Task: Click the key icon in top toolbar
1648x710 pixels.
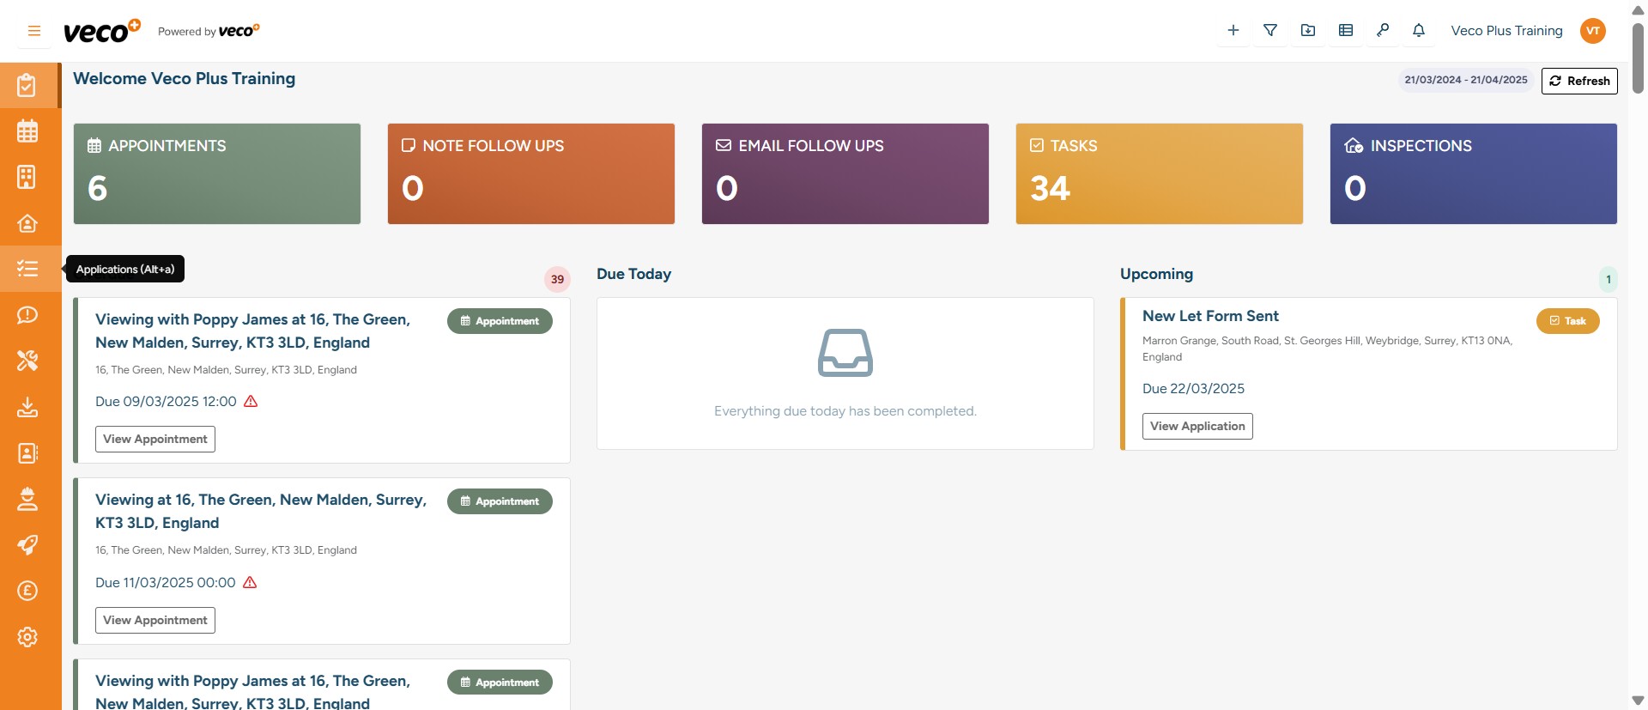Action: tap(1382, 31)
